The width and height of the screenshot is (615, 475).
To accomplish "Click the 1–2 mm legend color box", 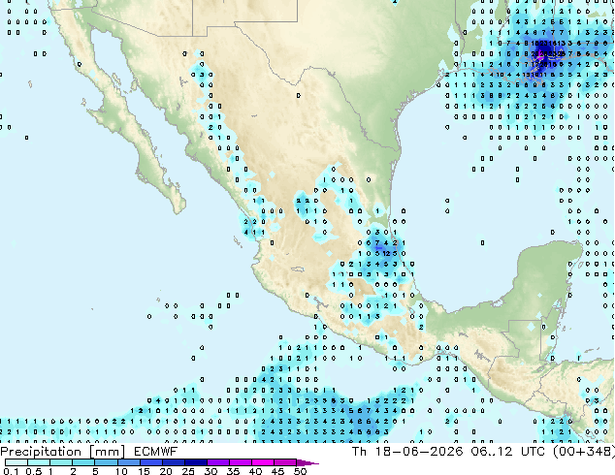I will (x=61, y=462).
